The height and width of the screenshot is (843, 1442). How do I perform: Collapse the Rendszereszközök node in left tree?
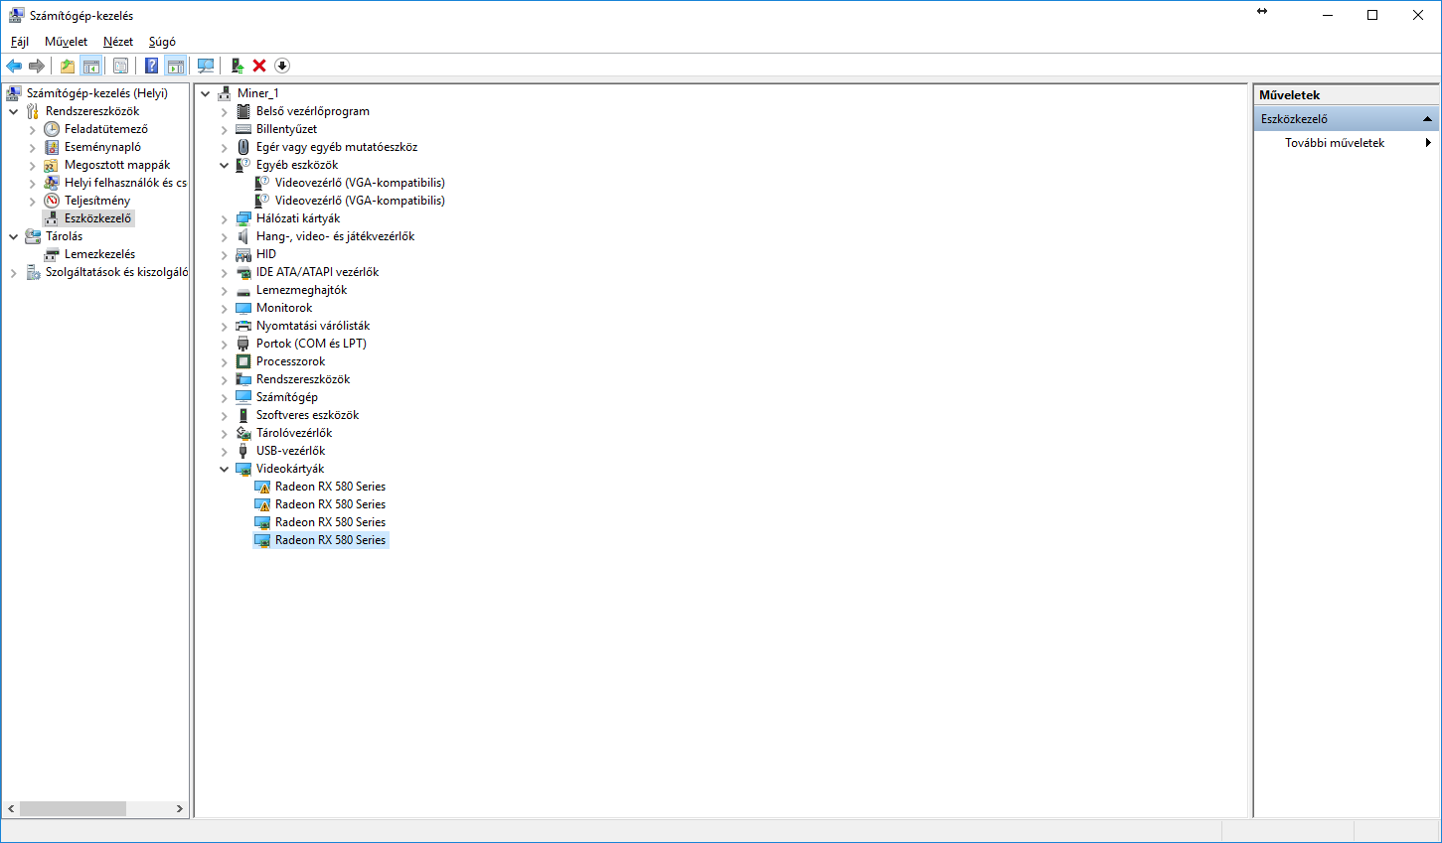click(14, 111)
